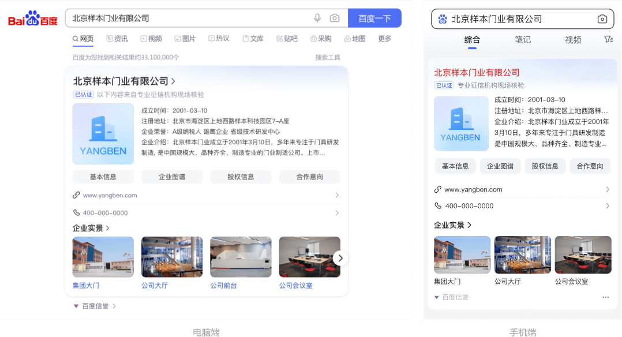Open desktop title 北京样本门业有限公司 with chevron
Viewport: 622px width, 337px height.
tap(124, 81)
